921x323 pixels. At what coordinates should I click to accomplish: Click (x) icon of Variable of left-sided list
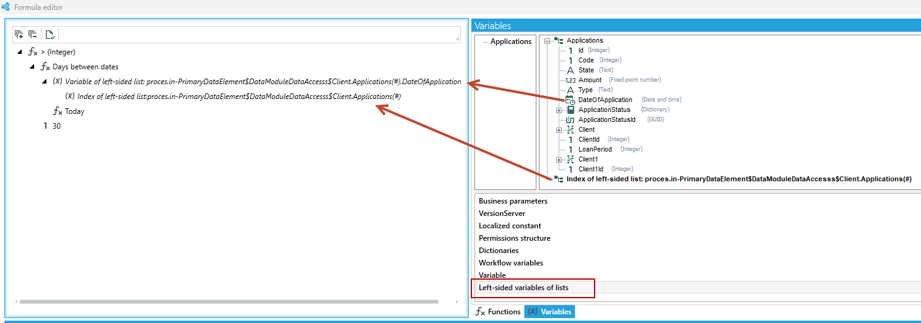57,81
